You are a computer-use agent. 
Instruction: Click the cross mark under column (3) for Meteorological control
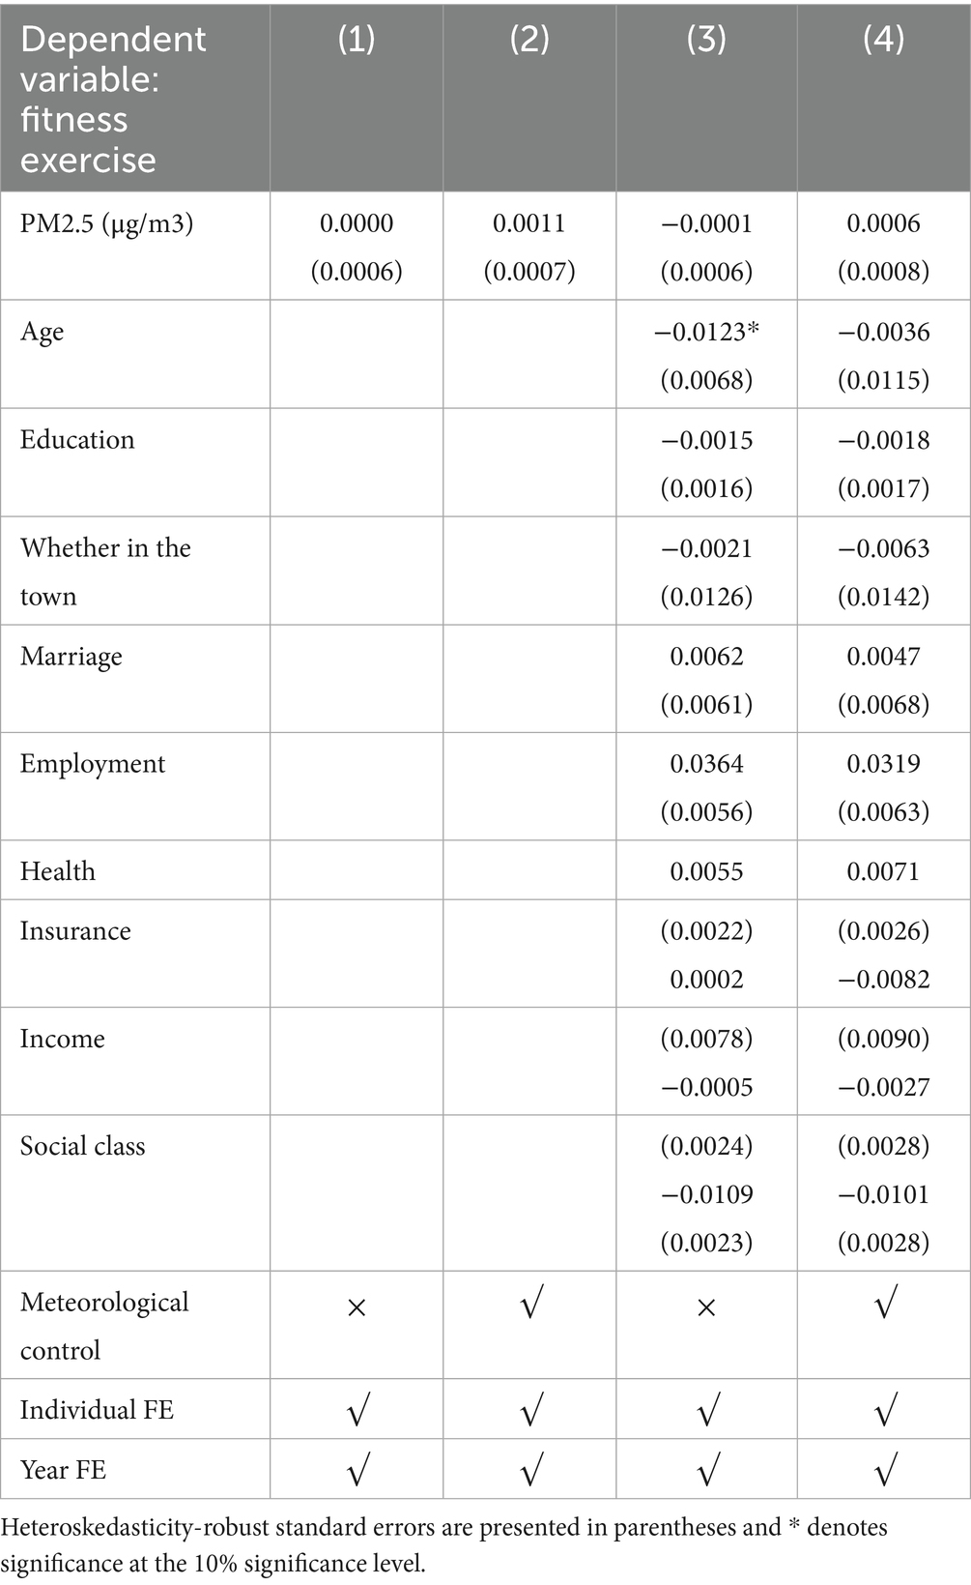pyautogui.click(x=706, y=1307)
